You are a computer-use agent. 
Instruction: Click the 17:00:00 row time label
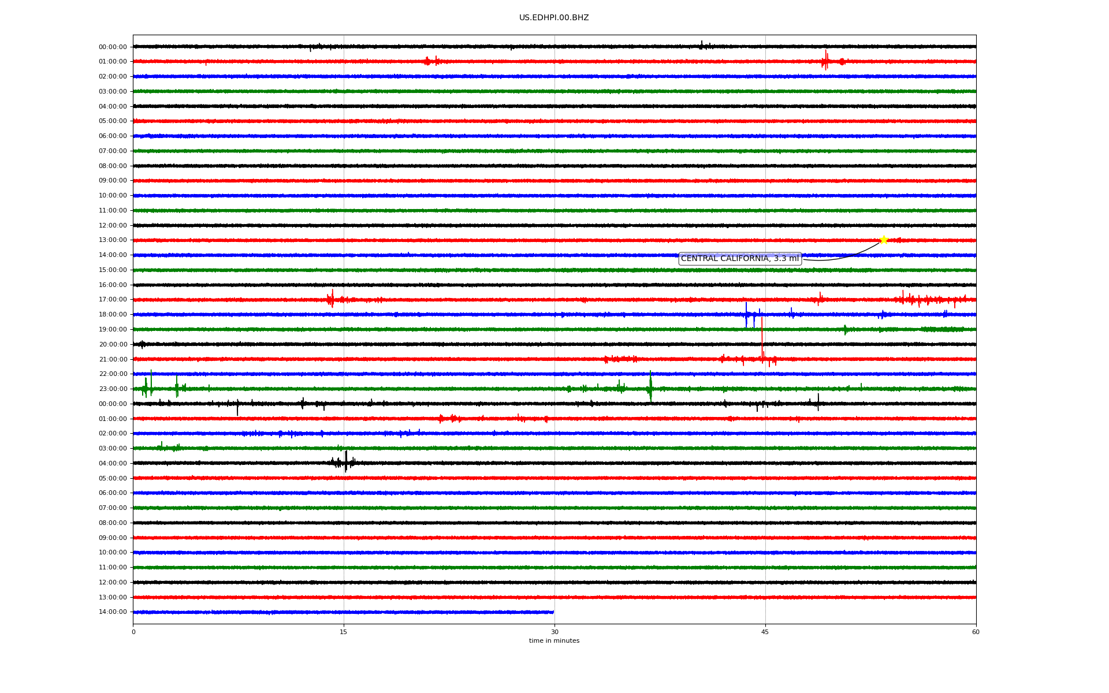[113, 299]
